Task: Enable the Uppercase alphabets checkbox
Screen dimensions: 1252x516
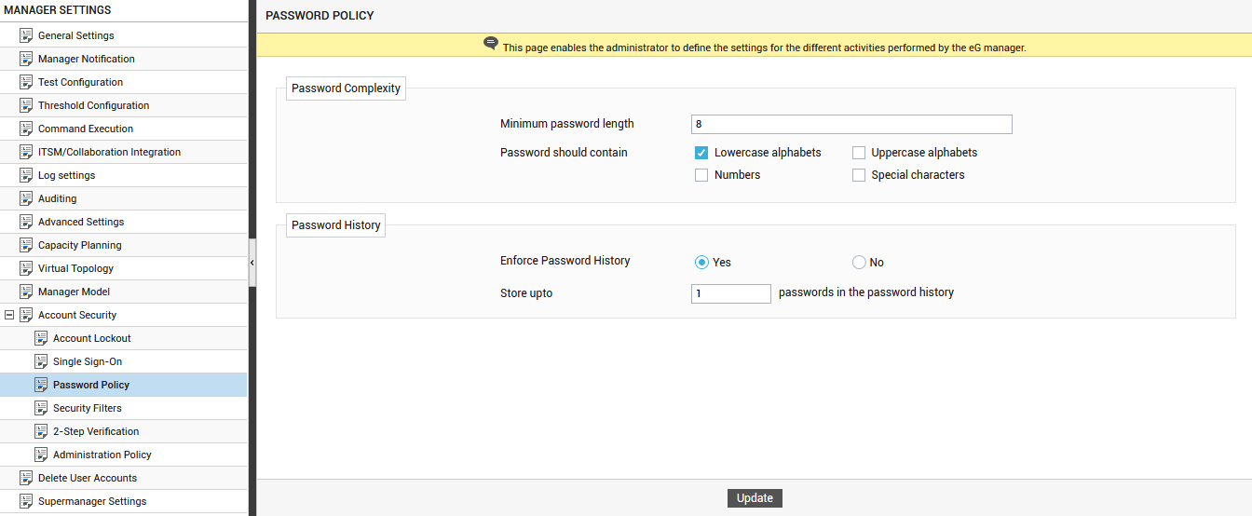Action: (x=859, y=153)
